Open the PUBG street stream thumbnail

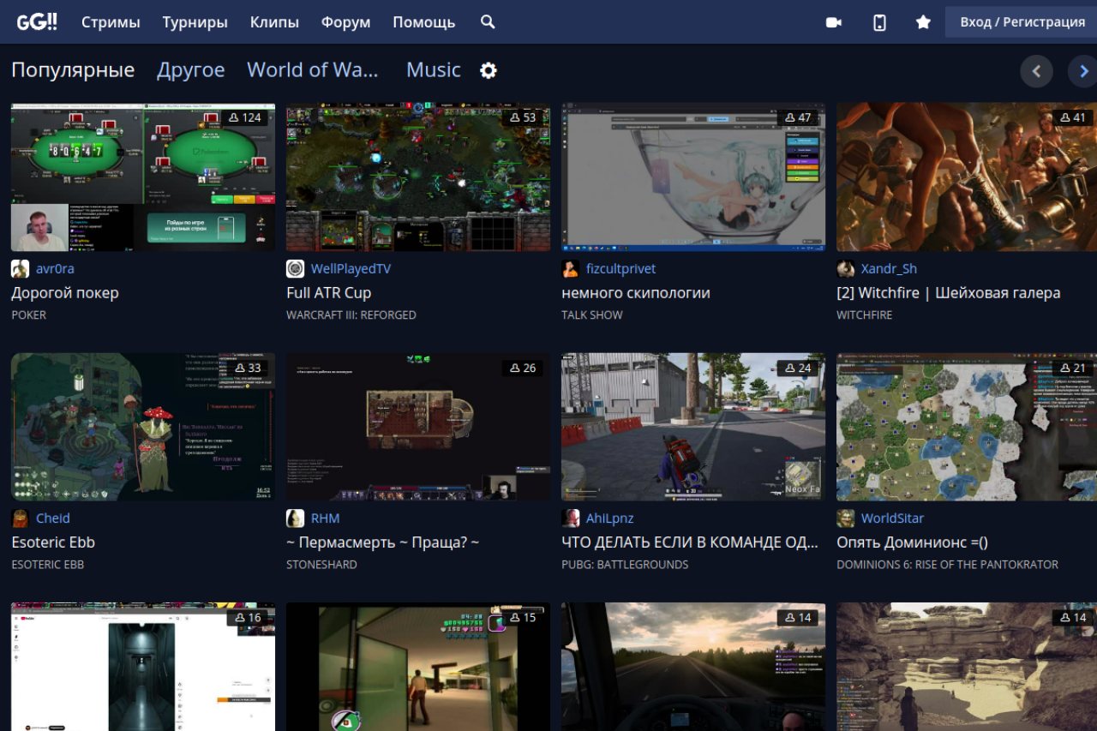(x=692, y=427)
